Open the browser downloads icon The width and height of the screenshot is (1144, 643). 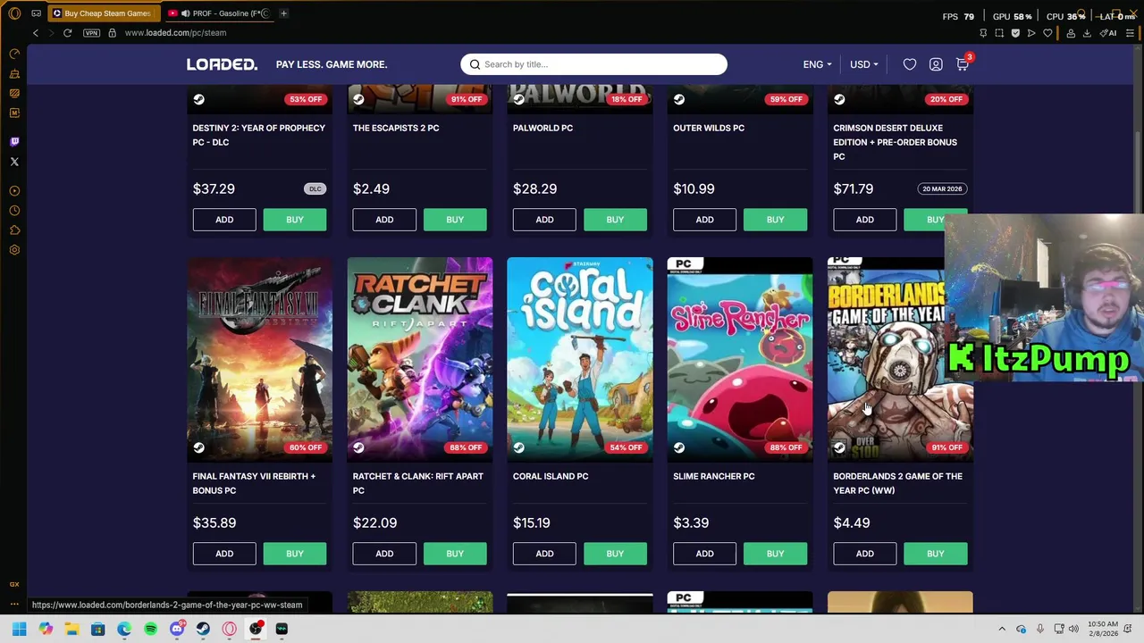tap(1087, 33)
